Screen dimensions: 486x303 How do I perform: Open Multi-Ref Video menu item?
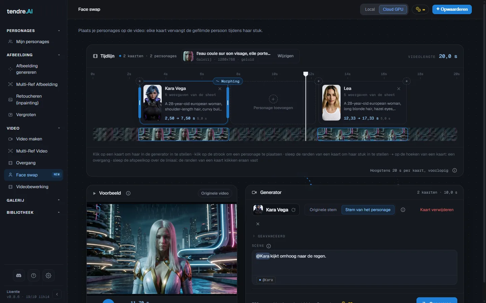tap(33, 151)
